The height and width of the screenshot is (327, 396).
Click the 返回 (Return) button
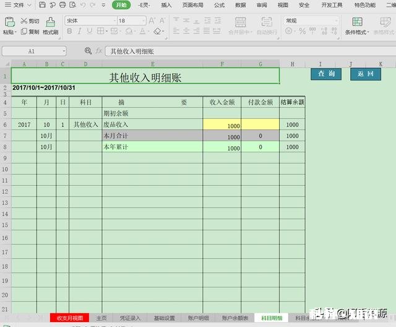(x=366, y=74)
